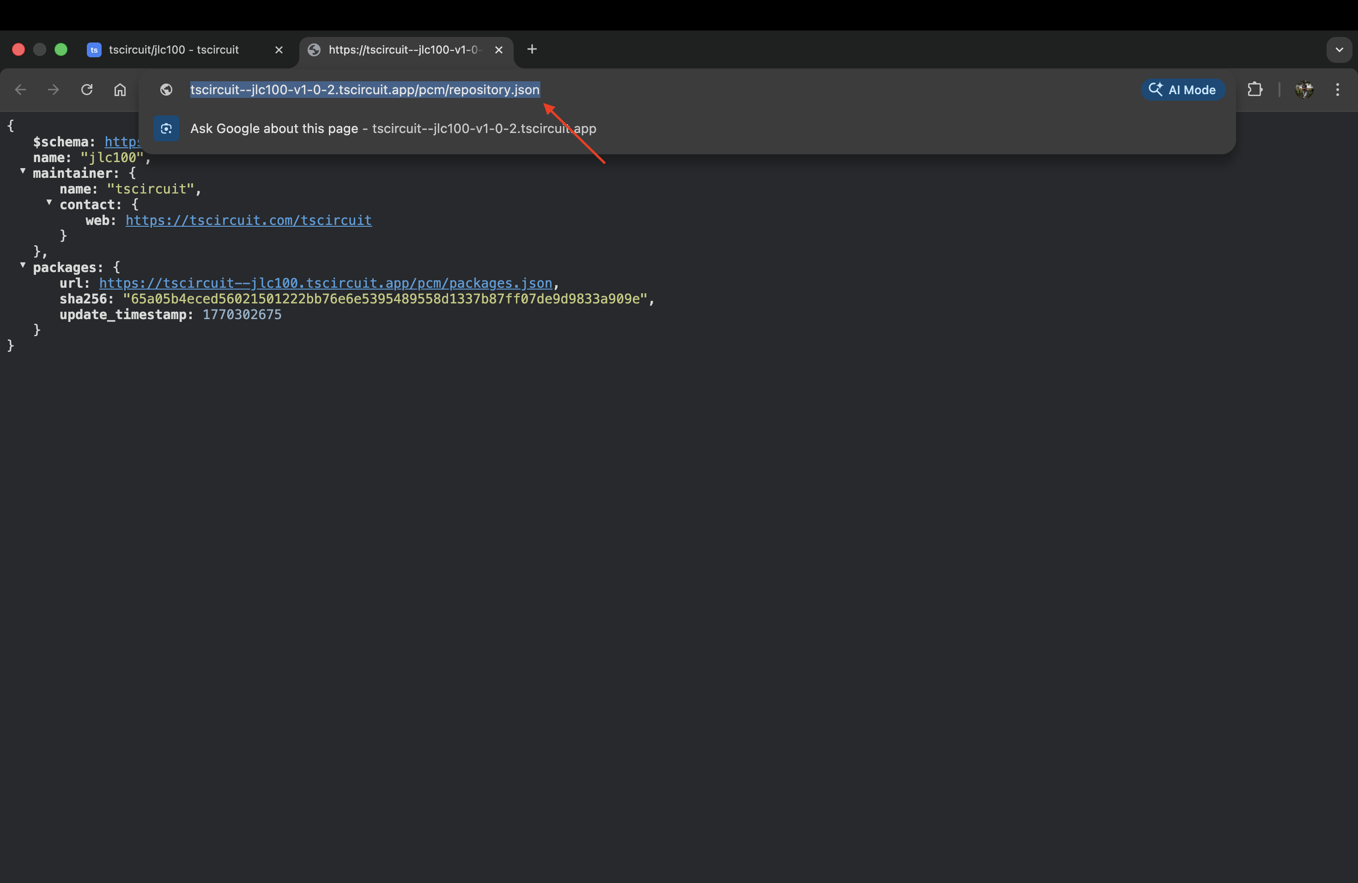Open the tab search chevron dropdown

[x=1339, y=49]
